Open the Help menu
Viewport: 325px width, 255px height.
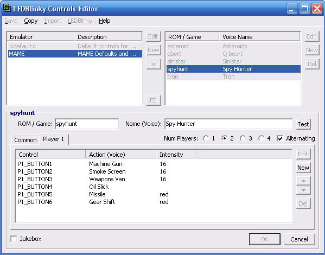[x=105, y=21]
